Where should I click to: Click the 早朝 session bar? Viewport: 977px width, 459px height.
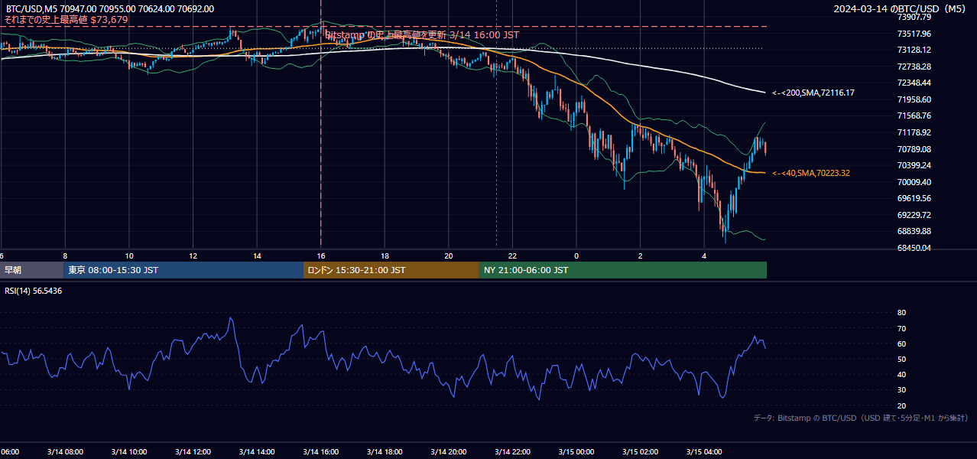pos(32,270)
